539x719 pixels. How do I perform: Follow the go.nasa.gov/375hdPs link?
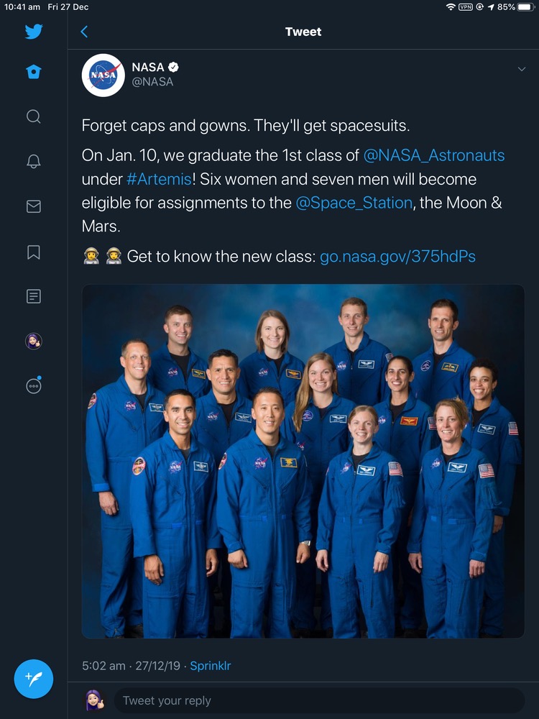[x=397, y=256]
